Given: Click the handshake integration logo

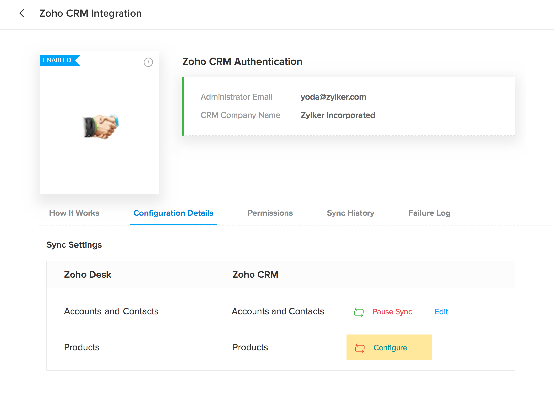Looking at the screenshot, I should tap(101, 126).
